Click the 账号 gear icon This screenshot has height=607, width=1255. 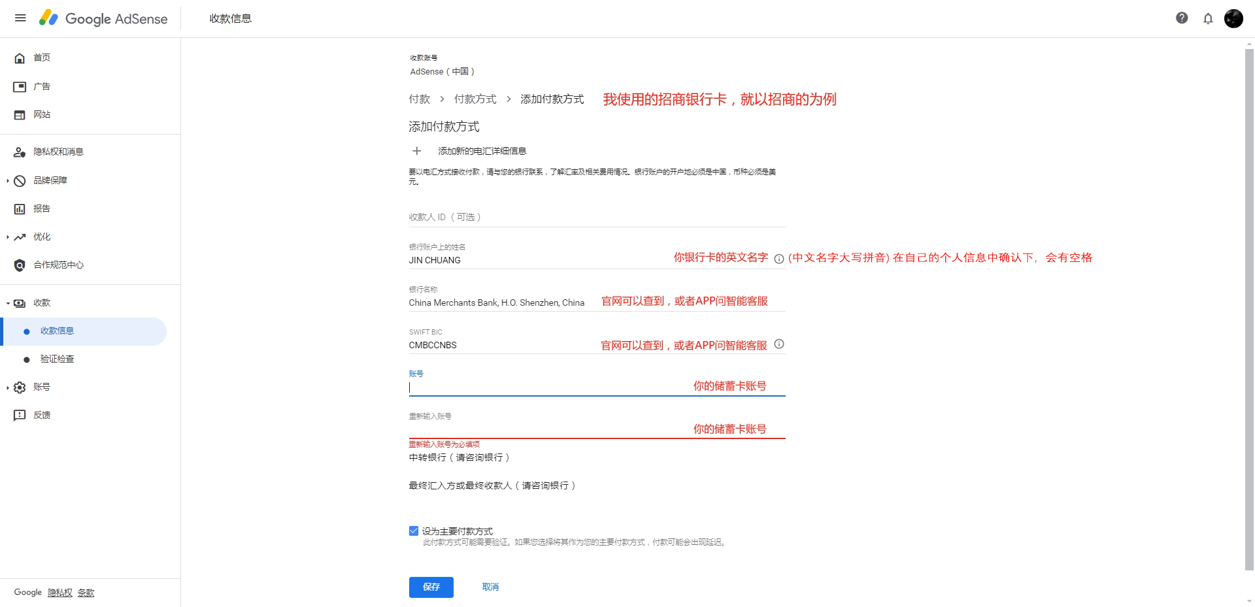click(20, 387)
